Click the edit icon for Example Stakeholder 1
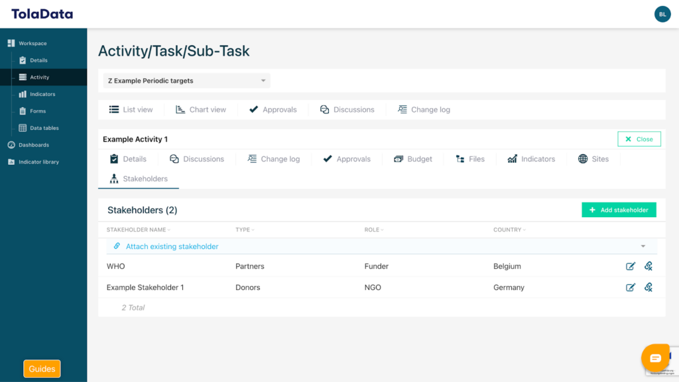The width and height of the screenshot is (679, 382). click(631, 287)
